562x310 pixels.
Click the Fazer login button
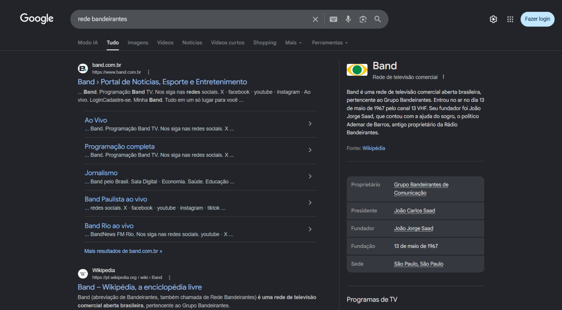(537, 19)
